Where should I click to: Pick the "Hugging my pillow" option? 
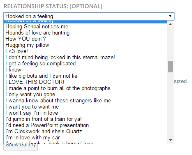pos(85,45)
